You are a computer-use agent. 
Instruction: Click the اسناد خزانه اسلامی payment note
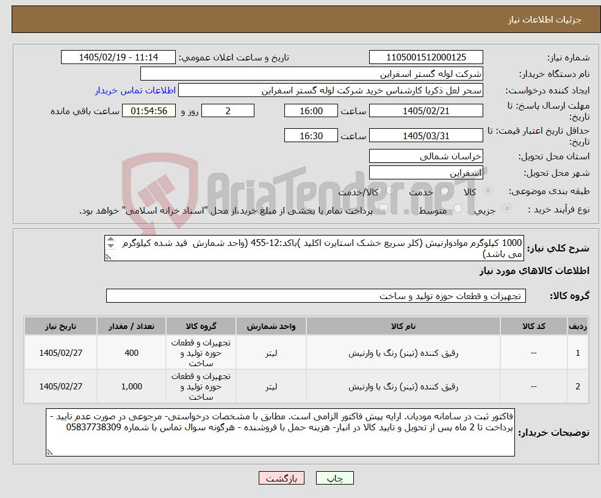[226, 211]
